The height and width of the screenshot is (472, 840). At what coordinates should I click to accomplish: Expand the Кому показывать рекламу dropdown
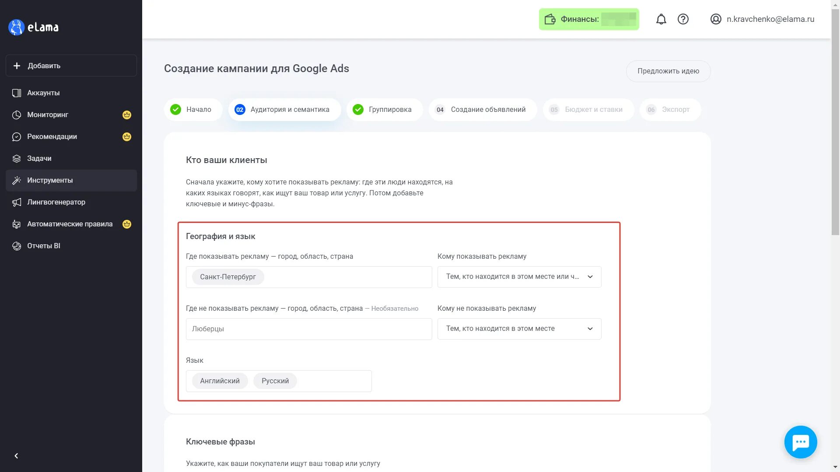(519, 277)
